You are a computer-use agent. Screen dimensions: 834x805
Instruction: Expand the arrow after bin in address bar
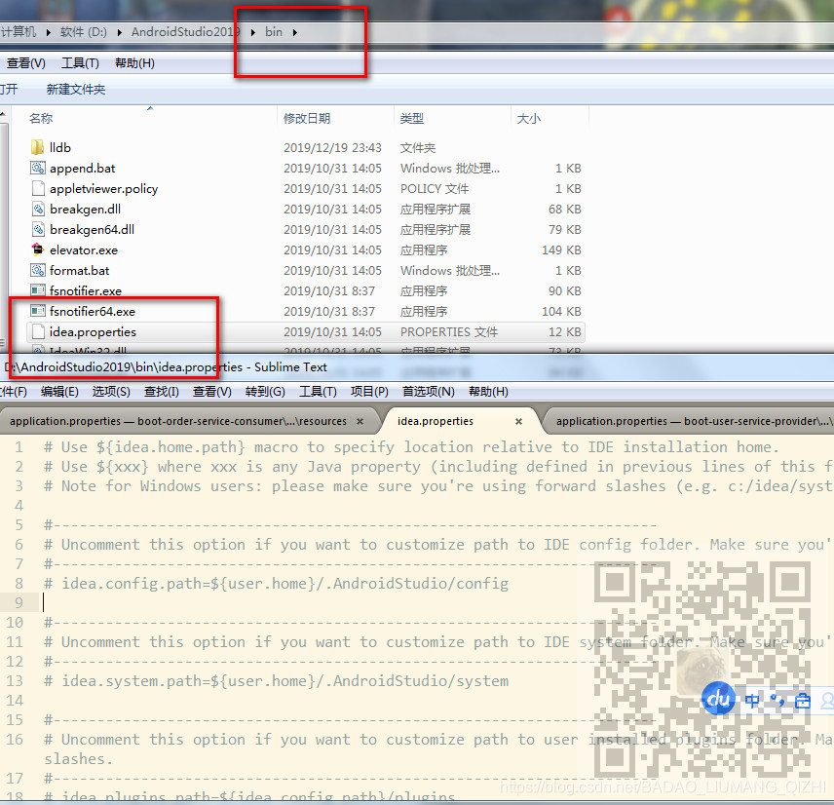pos(294,32)
